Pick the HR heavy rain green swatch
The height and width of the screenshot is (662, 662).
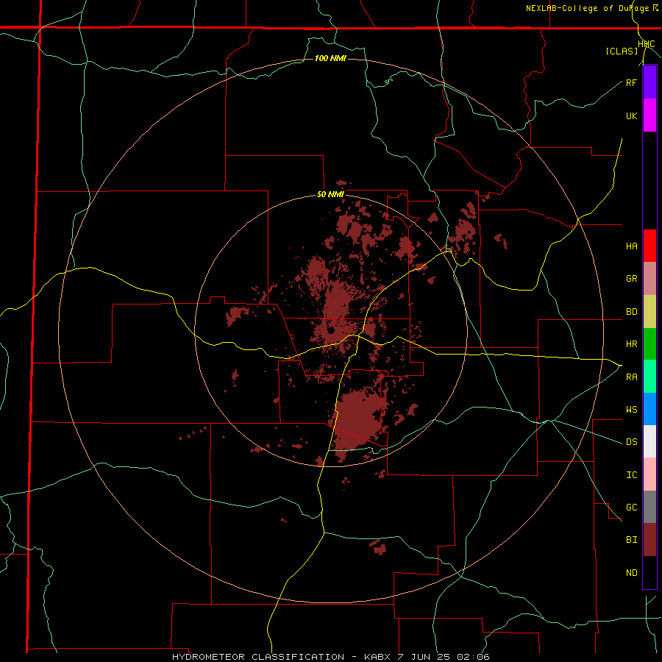(x=649, y=344)
